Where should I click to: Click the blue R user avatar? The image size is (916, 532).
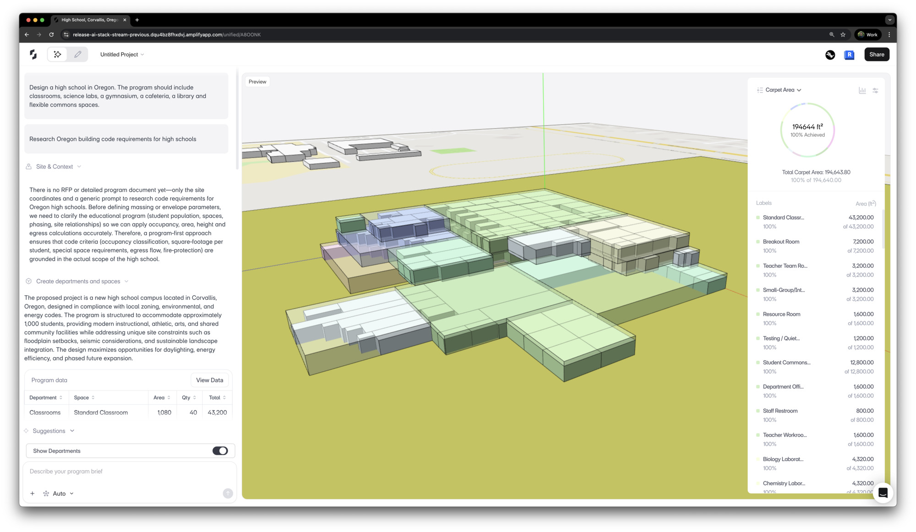[x=849, y=54]
